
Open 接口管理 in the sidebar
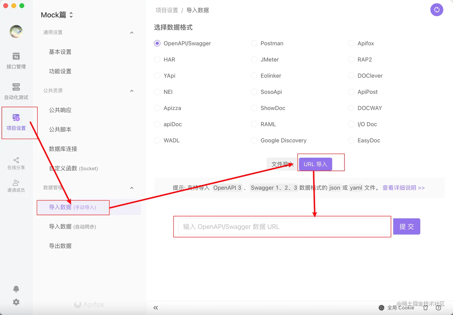pyautogui.click(x=16, y=61)
